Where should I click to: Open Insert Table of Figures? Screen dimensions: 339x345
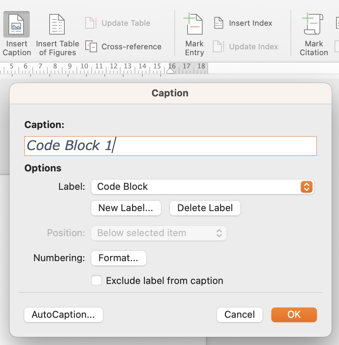point(57,25)
